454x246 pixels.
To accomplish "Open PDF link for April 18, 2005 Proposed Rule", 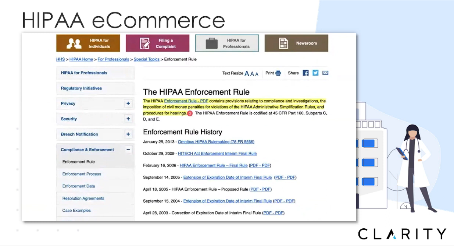I will point(261,189).
